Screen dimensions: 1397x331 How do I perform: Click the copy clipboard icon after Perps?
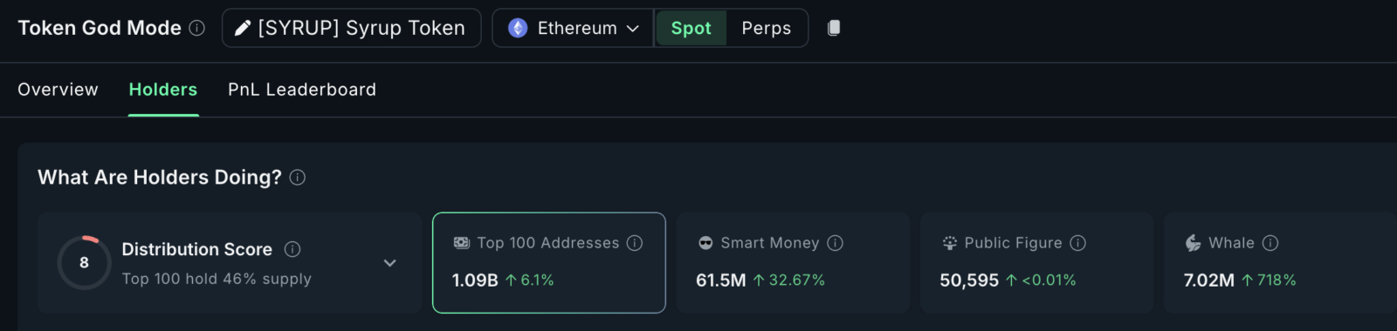834,28
